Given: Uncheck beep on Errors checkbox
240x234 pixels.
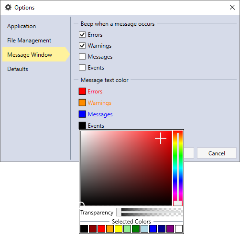Looking at the screenshot, I should 82,35.
